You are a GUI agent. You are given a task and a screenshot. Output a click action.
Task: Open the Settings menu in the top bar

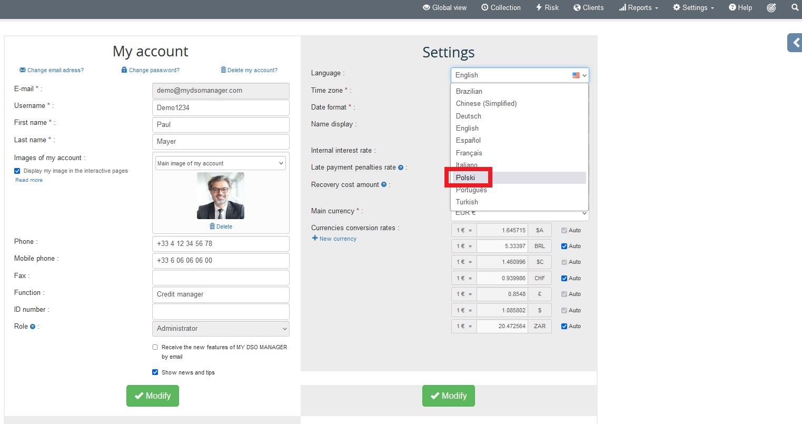[x=692, y=7]
